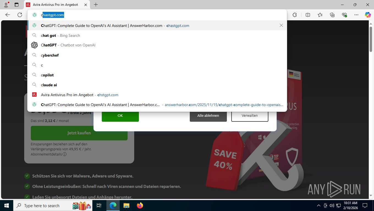Select the 'claude ai' search suggestion
This screenshot has width=374, height=211.
(157, 85)
